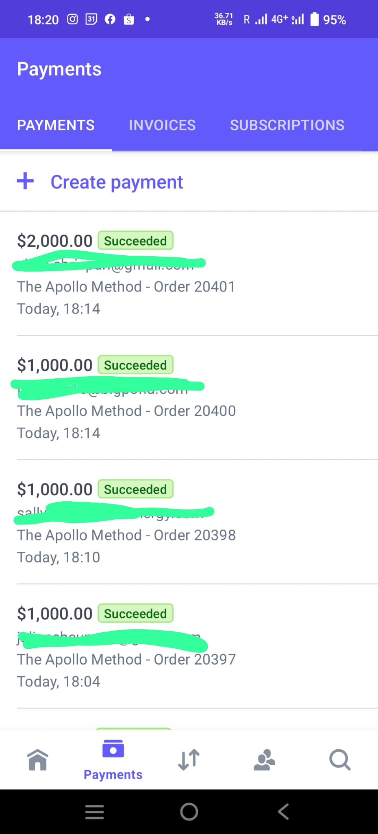This screenshot has height=834, width=378.
Task: Tap the Today, 18:04 payment timestamp
Action: pyautogui.click(x=59, y=681)
